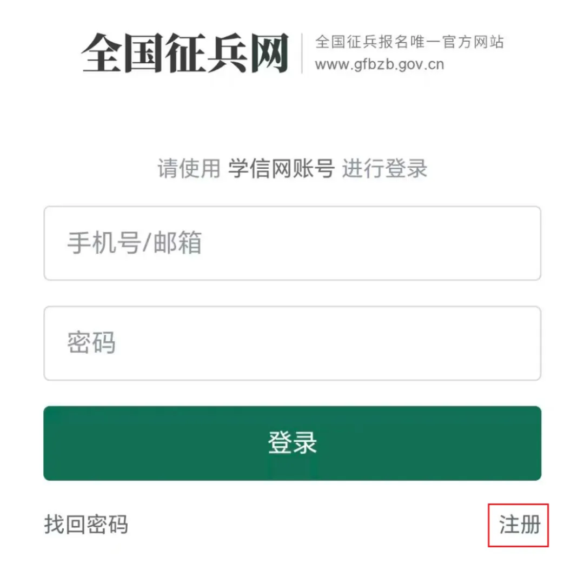Click the 全国征兵报名唯一官方网站 tagline
This screenshot has width=584, height=570.
pos(410,42)
